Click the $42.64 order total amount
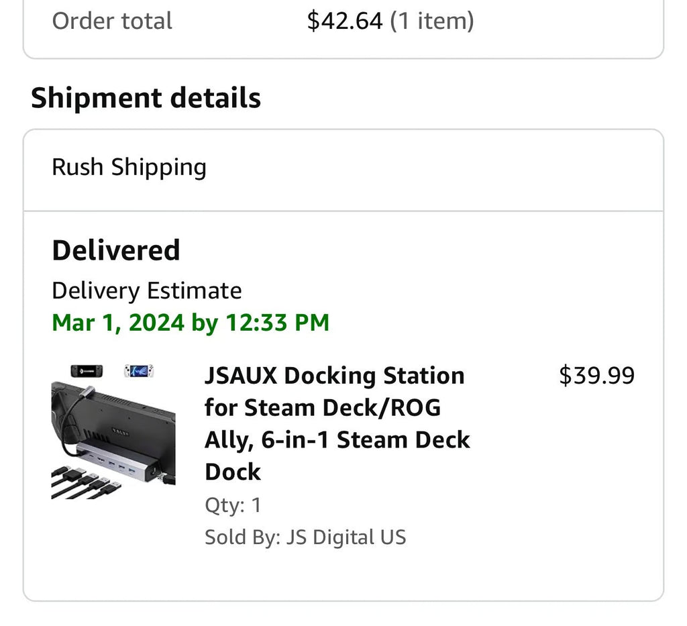Viewport: 687px width, 626px height. 344,21
